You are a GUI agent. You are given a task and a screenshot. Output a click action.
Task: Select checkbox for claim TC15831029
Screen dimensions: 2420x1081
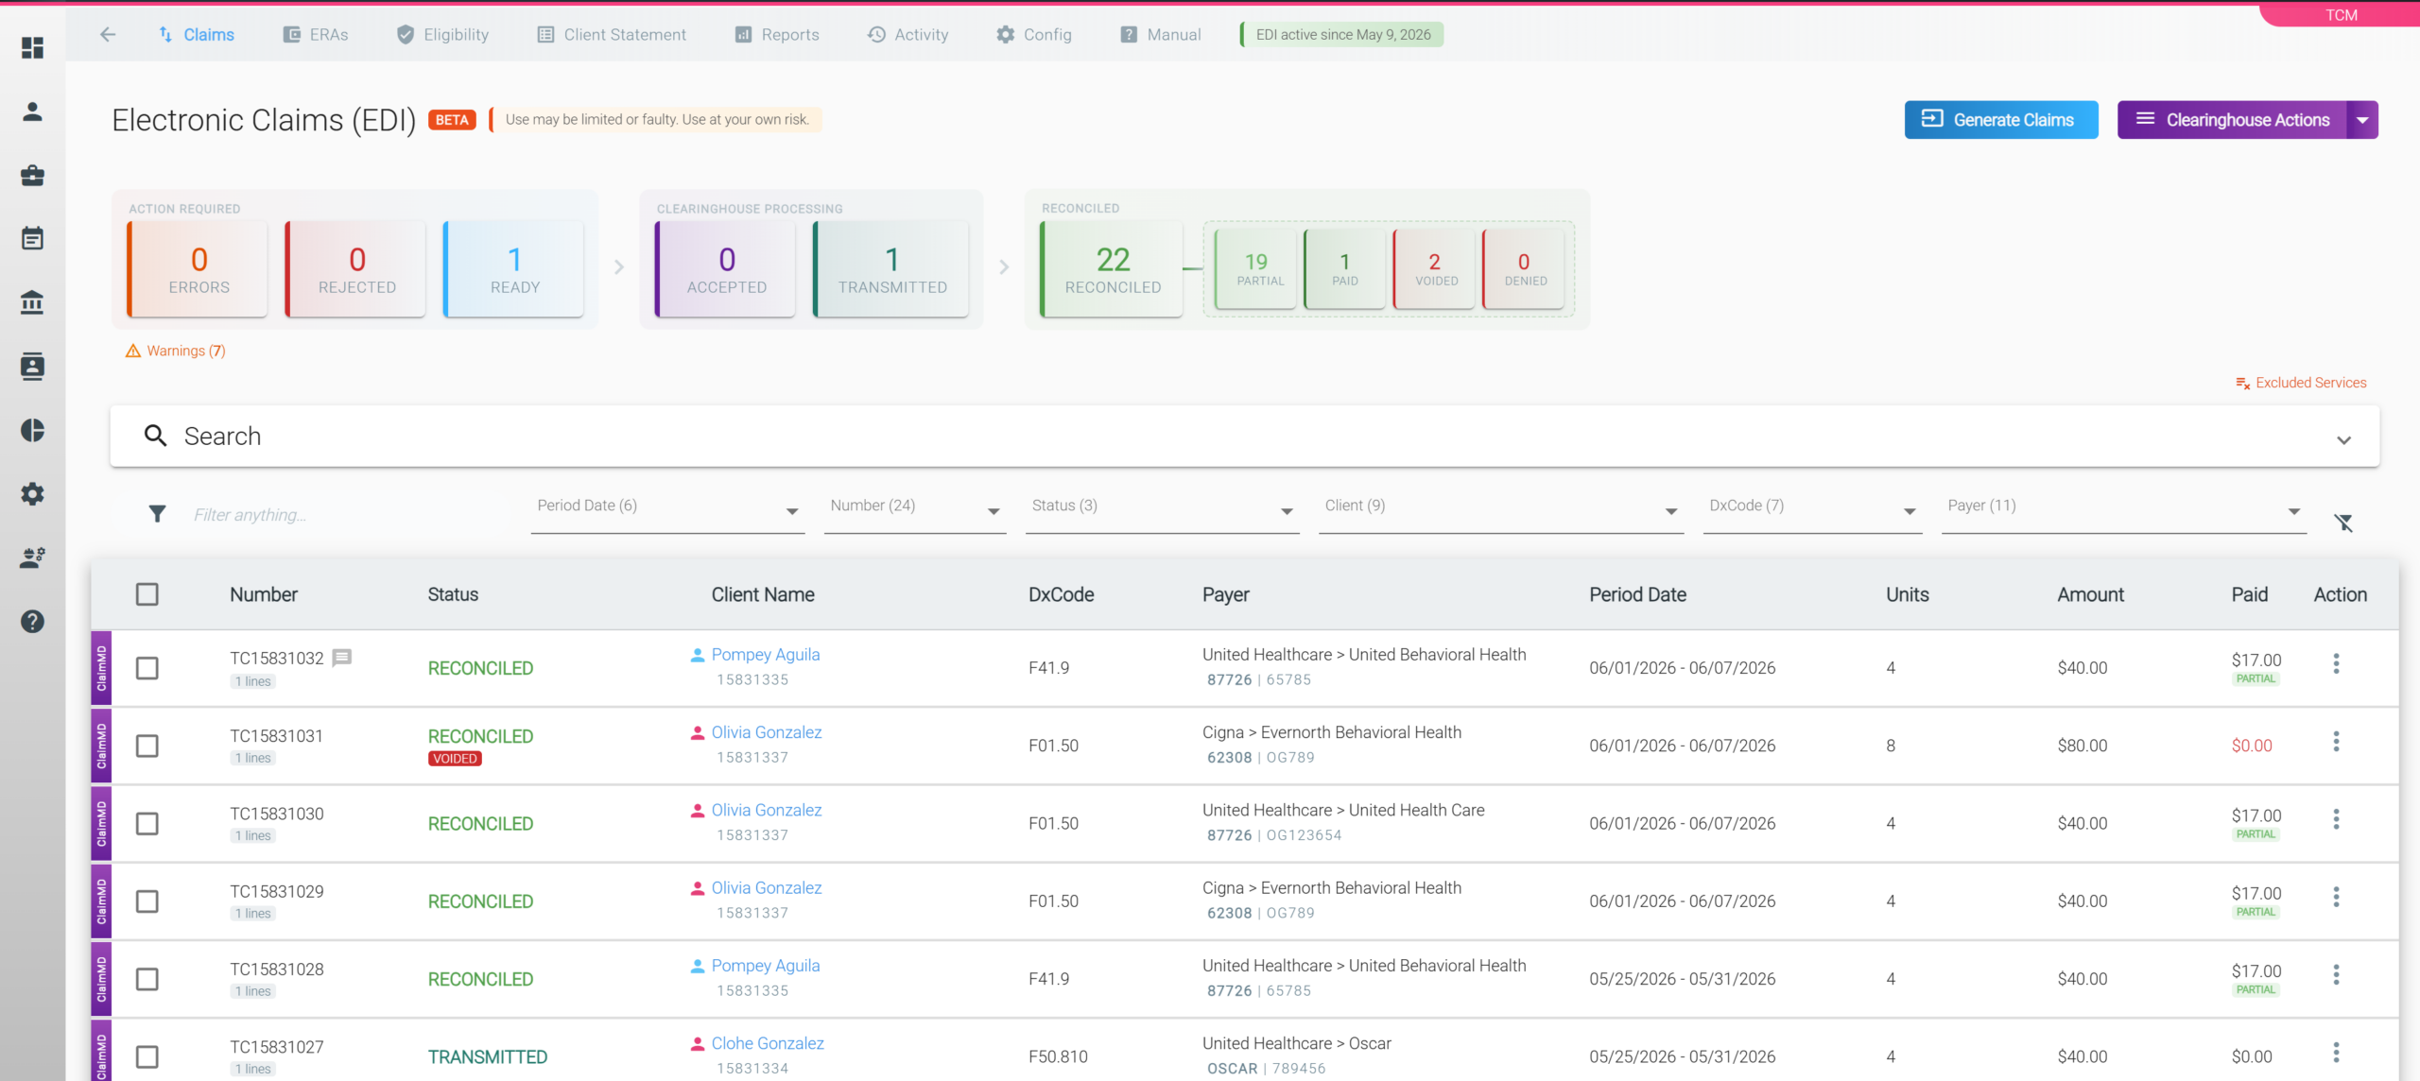click(x=147, y=901)
